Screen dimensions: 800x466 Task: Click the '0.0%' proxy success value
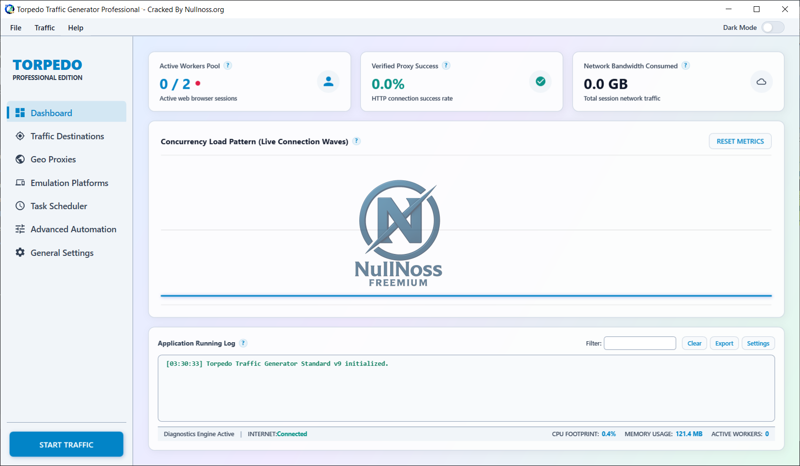tap(388, 84)
